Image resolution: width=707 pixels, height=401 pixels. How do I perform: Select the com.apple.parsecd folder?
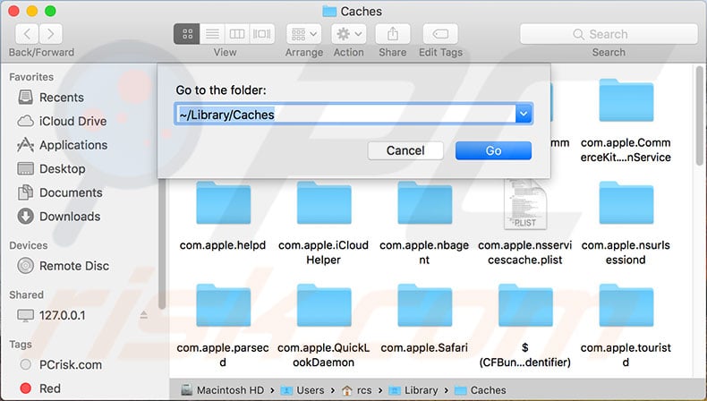(223, 326)
